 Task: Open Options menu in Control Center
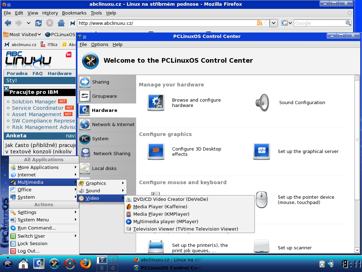click(x=99, y=44)
